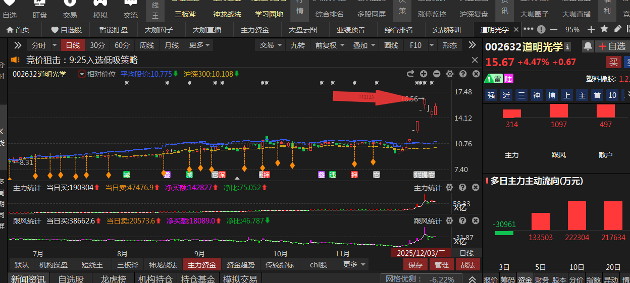Screen dimensions: 630x283
Task: Open the 交易 dropdown in chart toolbar
Action: 271,45
